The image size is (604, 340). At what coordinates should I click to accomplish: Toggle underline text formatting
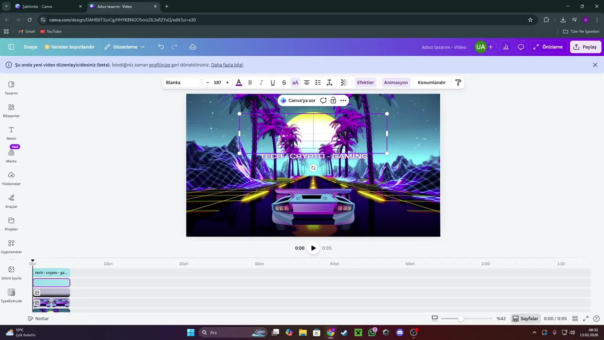273,83
